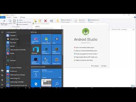
Task: Open File Explorer icon in Start rail
Action: coord(2,75)
